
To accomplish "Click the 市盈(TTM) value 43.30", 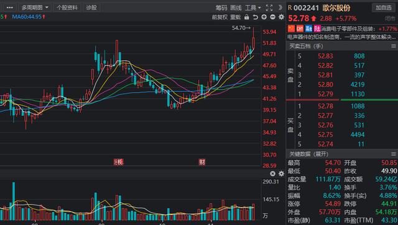I will pos(389,221).
